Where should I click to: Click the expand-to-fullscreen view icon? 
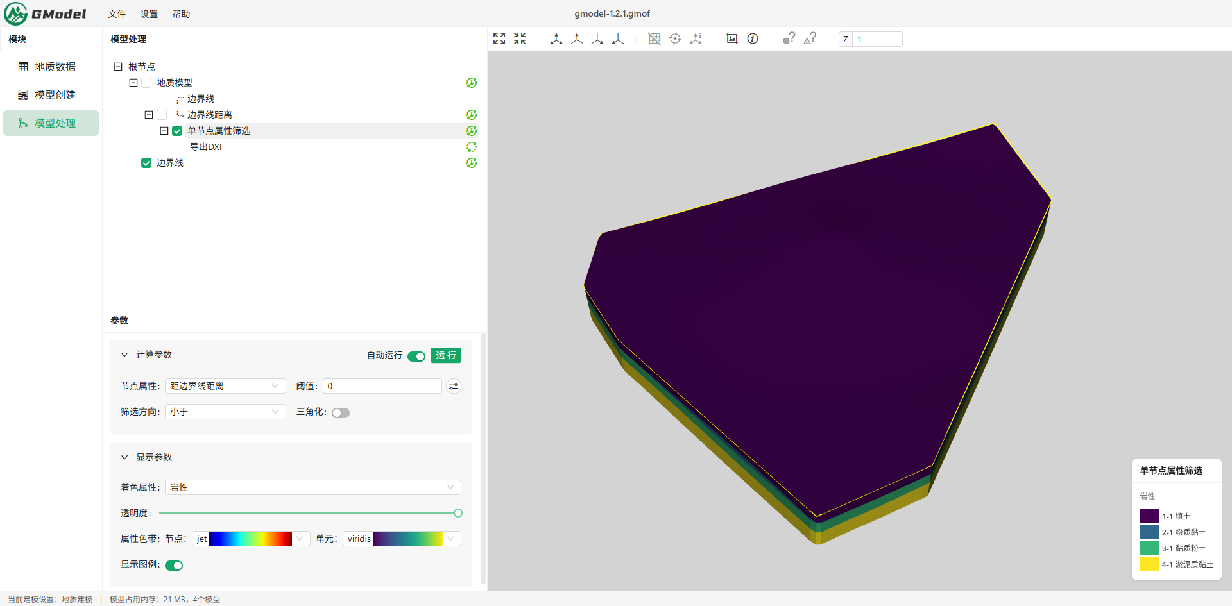coord(499,38)
